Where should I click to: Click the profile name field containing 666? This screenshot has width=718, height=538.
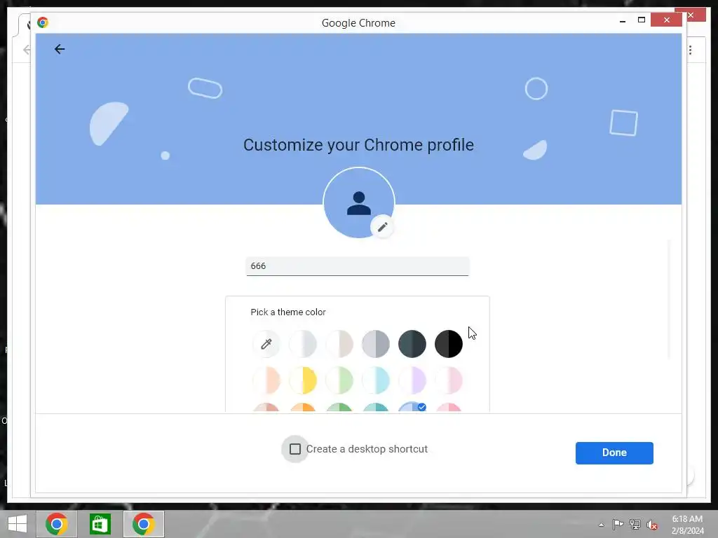(357, 266)
